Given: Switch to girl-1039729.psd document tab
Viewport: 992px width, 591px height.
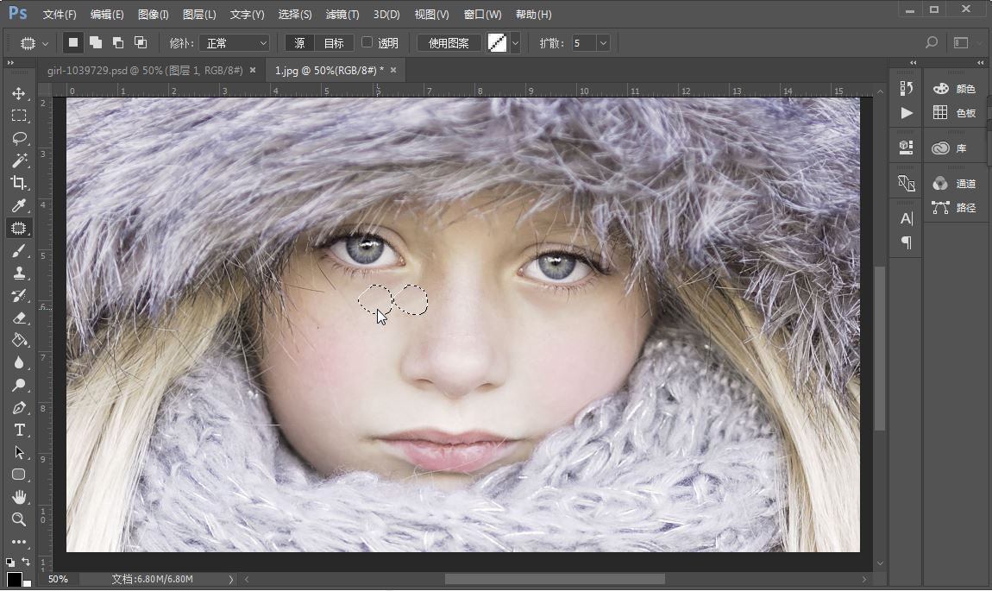Looking at the screenshot, I should click(144, 70).
